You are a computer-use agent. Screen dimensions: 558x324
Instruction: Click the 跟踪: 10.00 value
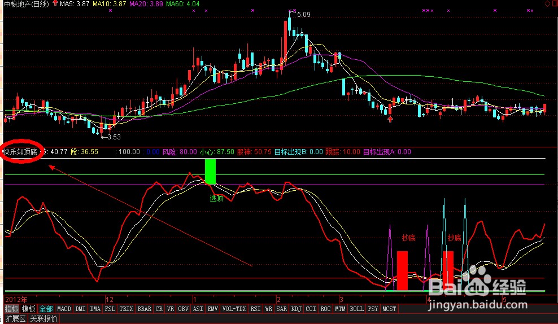[343, 152]
